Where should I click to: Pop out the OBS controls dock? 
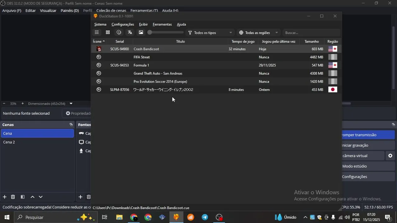(393, 125)
